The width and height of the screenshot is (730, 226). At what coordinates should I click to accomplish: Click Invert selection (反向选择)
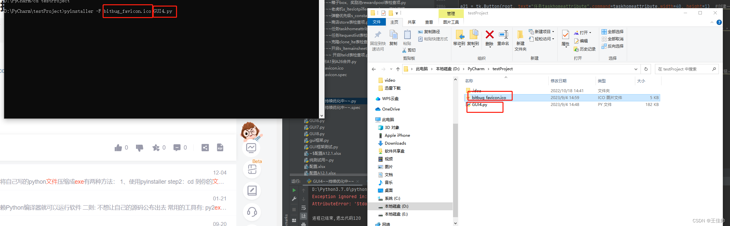pyautogui.click(x=613, y=46)
